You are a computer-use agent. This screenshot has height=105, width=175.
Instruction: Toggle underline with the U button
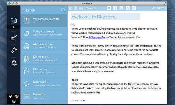[121, 8]
